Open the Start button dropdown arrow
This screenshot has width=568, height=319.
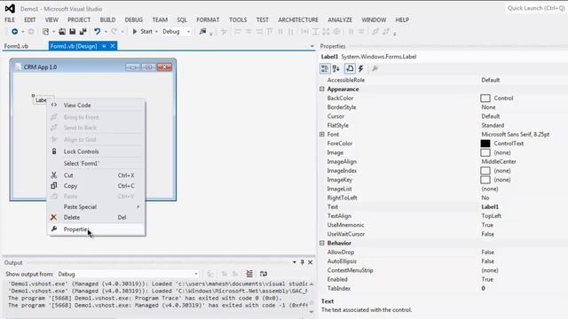tap(156, 32)
